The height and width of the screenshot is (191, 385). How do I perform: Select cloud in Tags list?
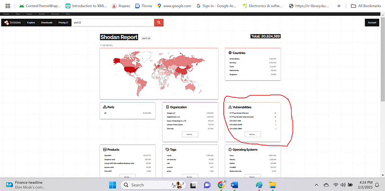click(169, 155)
